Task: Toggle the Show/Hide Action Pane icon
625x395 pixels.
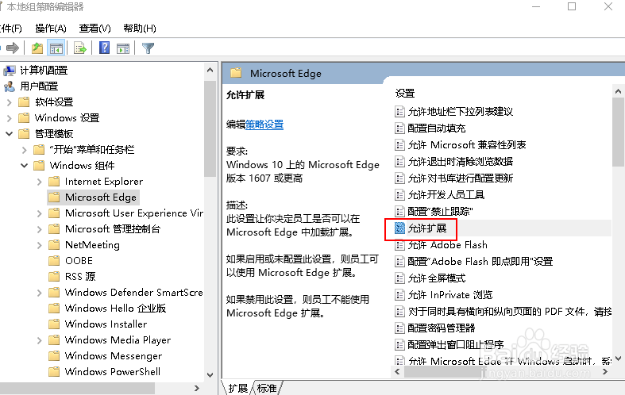Action: [123, 48]
